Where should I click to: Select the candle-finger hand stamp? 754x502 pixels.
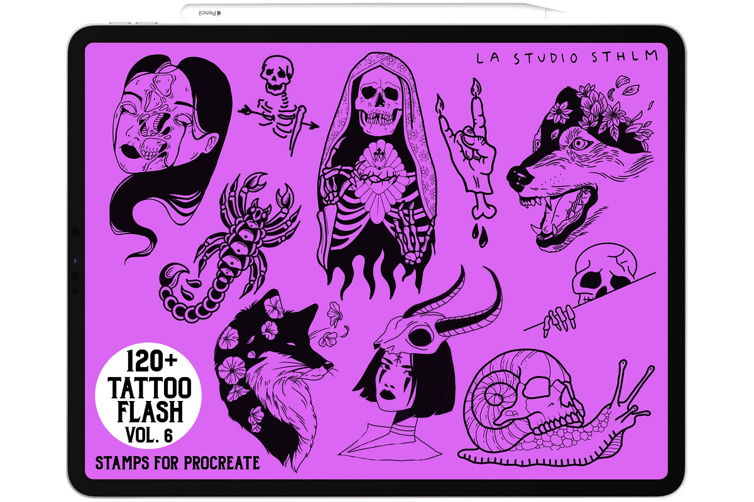(466, 163)
